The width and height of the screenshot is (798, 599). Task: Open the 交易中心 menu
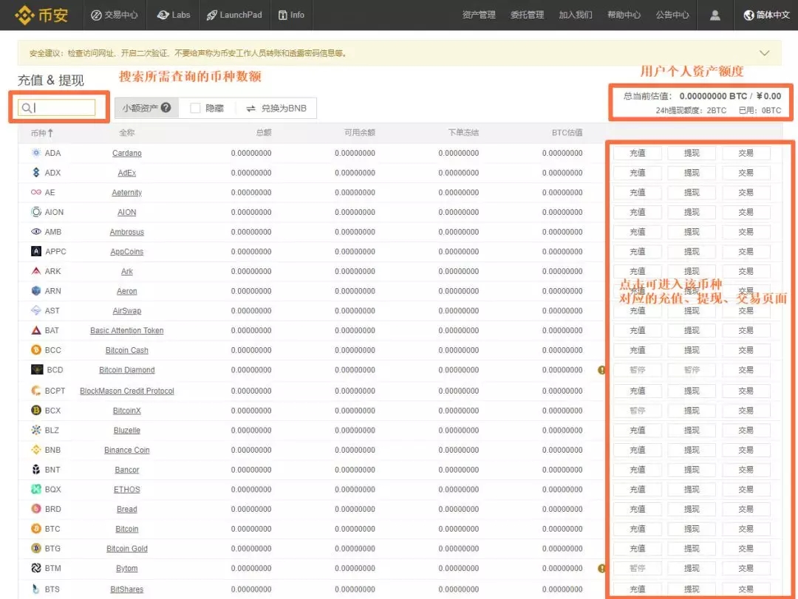[x=115, y=16]
